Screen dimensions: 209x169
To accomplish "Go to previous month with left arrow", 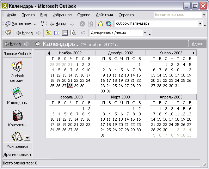I will pyautogui.click(x=49, y=53).
